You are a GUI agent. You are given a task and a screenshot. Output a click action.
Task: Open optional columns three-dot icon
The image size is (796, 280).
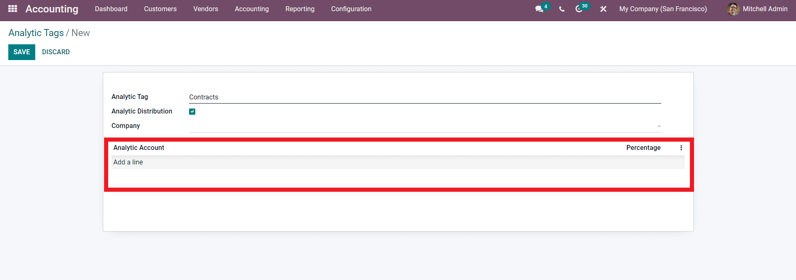(681, 148)
